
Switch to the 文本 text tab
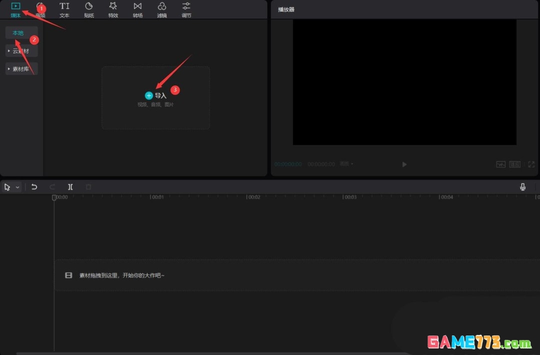pos(64,9)
